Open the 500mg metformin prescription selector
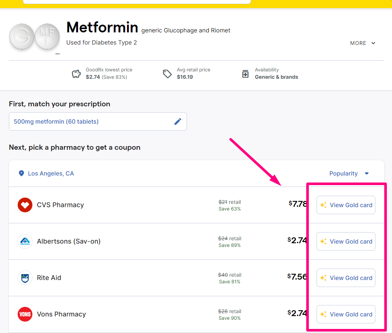The width and height of the screenshot is (392, 333). [x=92, y=121]
